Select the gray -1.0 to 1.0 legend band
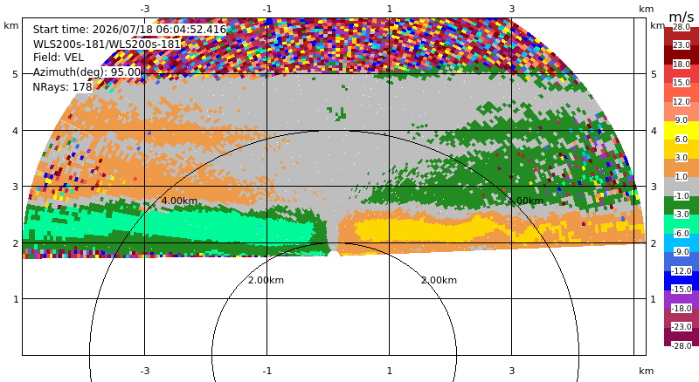The height and width of the screenshot is (382, 699). (x=682, y=186)
